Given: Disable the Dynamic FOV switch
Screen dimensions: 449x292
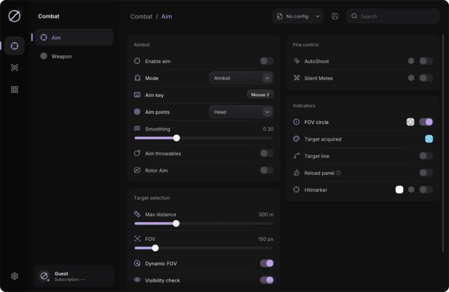Looking at the screenshot, I should pyautogui.click(x=267, y=263).
